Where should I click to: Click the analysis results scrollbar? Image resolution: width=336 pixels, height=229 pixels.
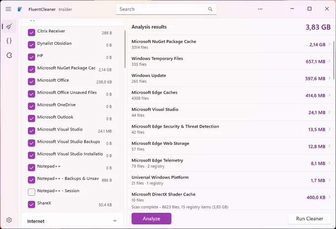coord(334,61)
